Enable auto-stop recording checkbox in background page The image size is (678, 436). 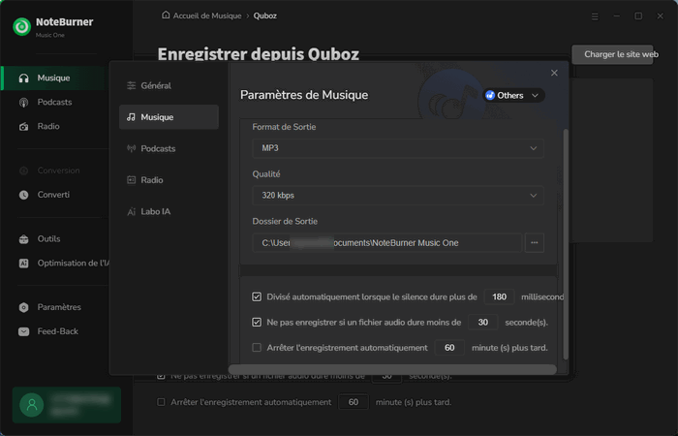(x=161, y=402)
